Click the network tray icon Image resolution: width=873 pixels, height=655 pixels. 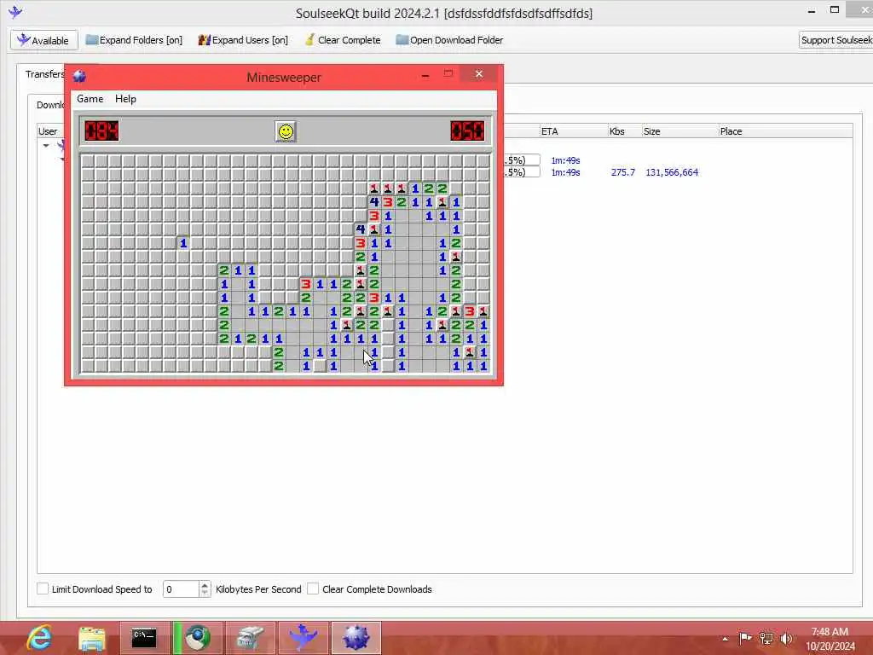766,638
